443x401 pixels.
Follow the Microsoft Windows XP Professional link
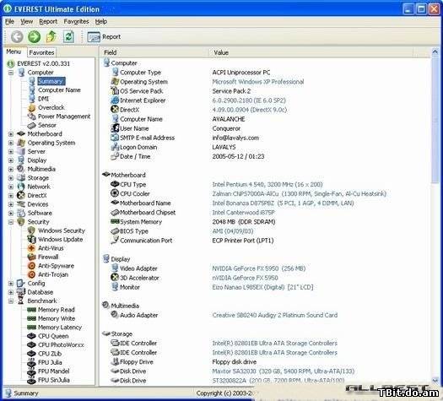click(x=258, y=82)
